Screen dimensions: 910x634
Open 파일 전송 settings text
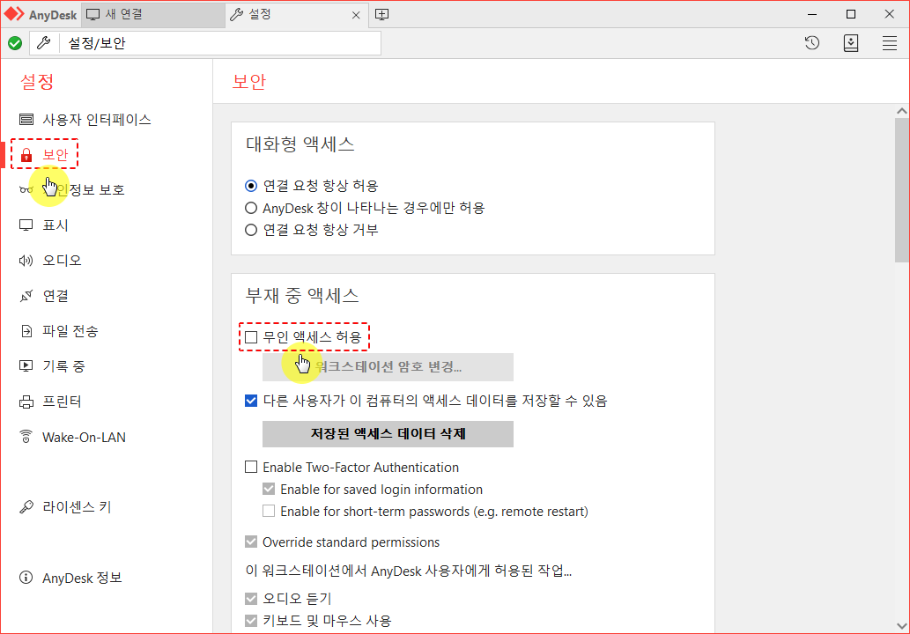click(70, 331)
